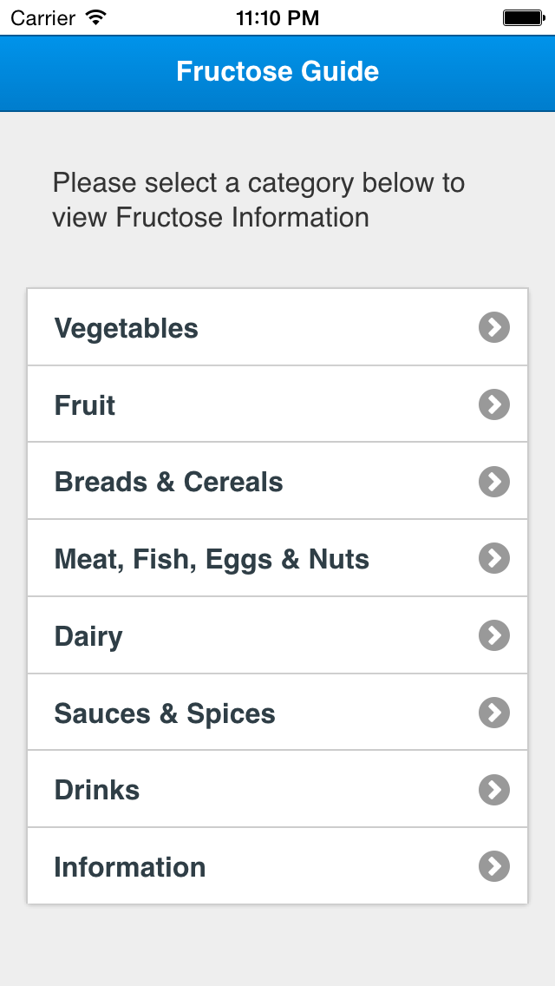Tap the chevron for Sauces & Spices
Screen dimensions: 555x986
[493, 713]
